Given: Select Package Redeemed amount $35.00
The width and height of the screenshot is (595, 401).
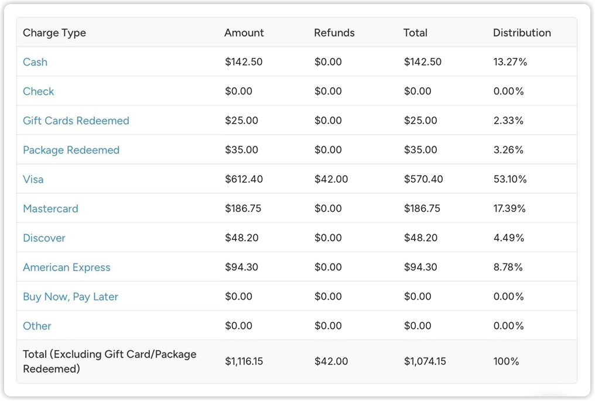Looking at the screenshot, I should [x=241, y=150].
